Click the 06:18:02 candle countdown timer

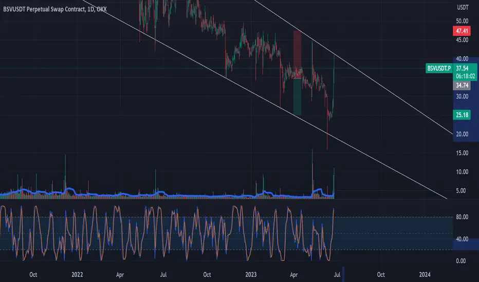(x=466, y=76)
